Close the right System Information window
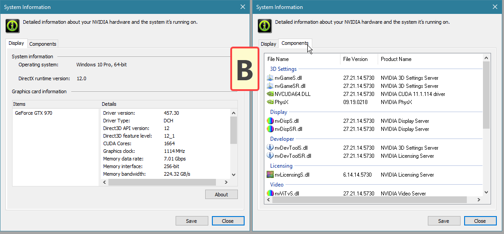The image size is (504, 234). [x=495, y=7]
